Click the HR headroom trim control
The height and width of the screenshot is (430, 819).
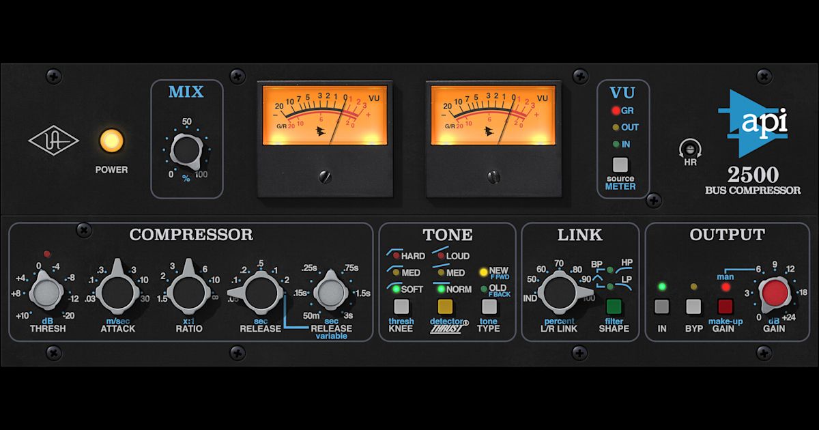[x=690, y=147]
